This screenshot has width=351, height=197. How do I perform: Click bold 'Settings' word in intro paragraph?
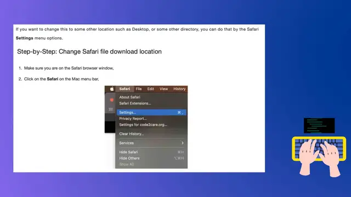(x=24, y=38)
